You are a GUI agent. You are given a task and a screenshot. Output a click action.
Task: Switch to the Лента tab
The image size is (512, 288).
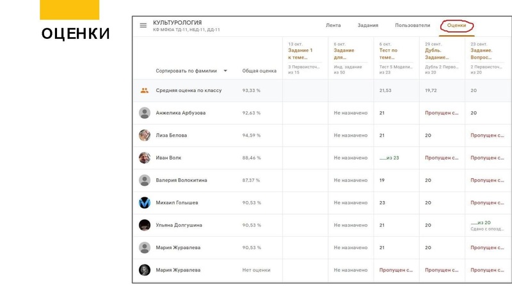coord(333,25)
